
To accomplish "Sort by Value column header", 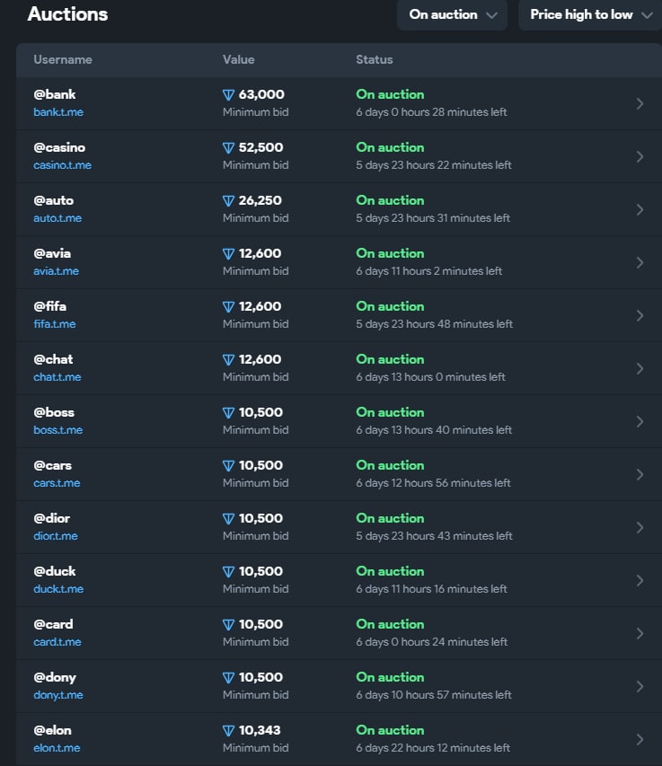I will click(x=238, y=59).
